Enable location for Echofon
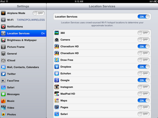158x118 pixels. click(143, 73)
